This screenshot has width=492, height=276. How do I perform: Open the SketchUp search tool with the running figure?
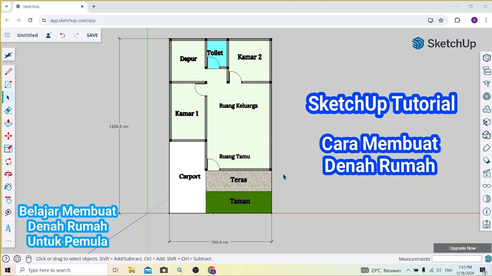click(x=8, y=55)
